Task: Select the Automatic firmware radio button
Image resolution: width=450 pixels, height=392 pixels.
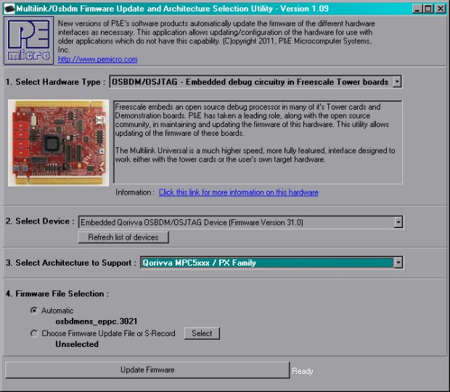Action: click(34, 311)
